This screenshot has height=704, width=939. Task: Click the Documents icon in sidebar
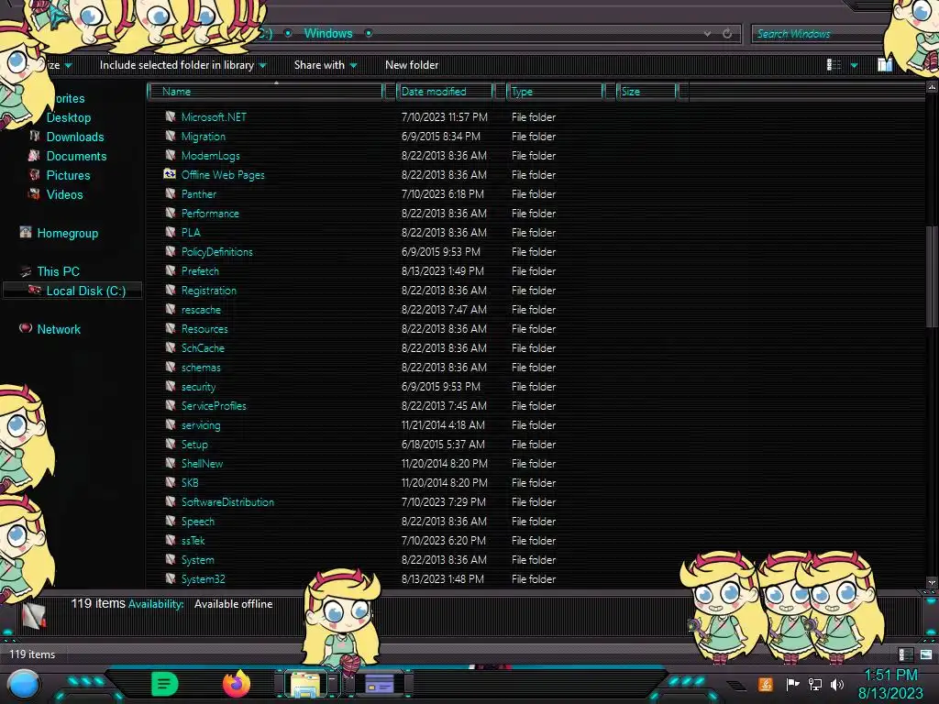coord(34,156)
